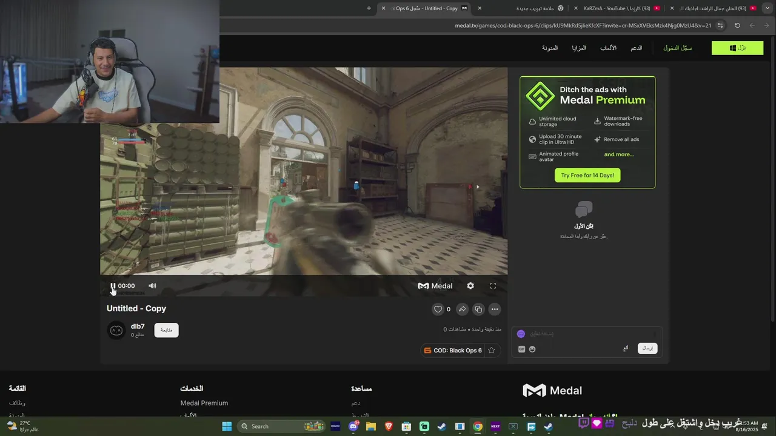Viewport: 776px width, 436px height.
Task: Open a new browser tab with plus
Action: point(369,8)
